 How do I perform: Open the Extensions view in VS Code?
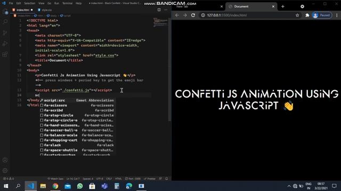click(5, 54)
